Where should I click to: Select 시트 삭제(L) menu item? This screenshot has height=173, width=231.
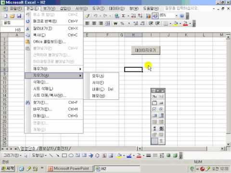(x=54, y=88)
